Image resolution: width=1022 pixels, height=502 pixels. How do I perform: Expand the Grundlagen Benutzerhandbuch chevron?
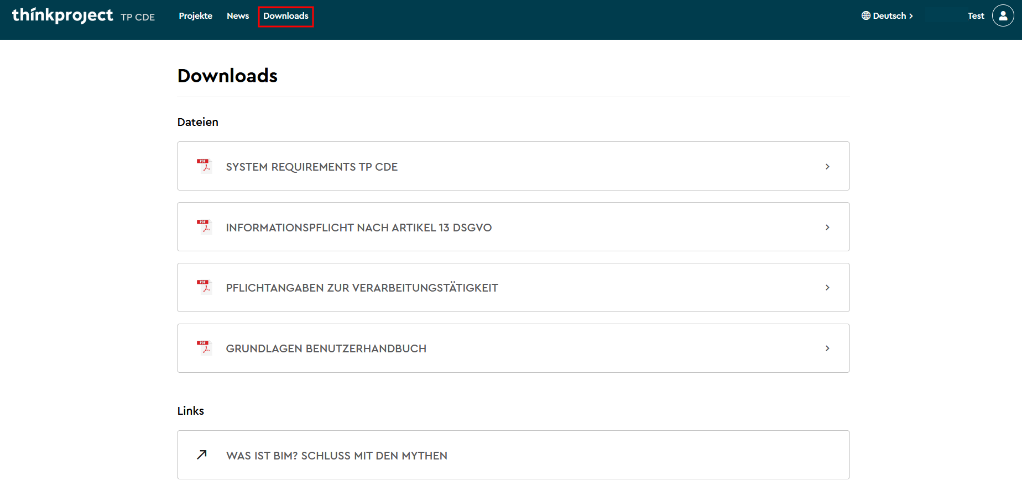point(827,348)
